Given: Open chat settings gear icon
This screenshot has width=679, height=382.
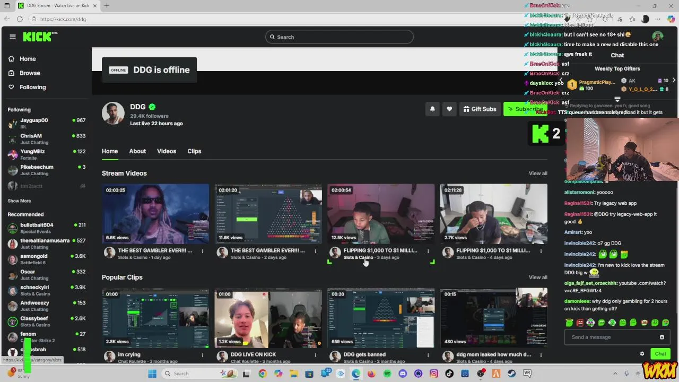Looking at the screenshot, I should click(642, 354).
